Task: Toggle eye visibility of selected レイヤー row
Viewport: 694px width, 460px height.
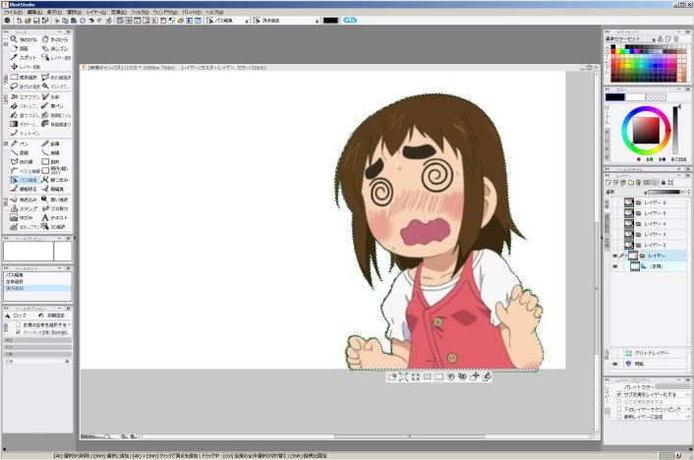Action: (614, 256)
